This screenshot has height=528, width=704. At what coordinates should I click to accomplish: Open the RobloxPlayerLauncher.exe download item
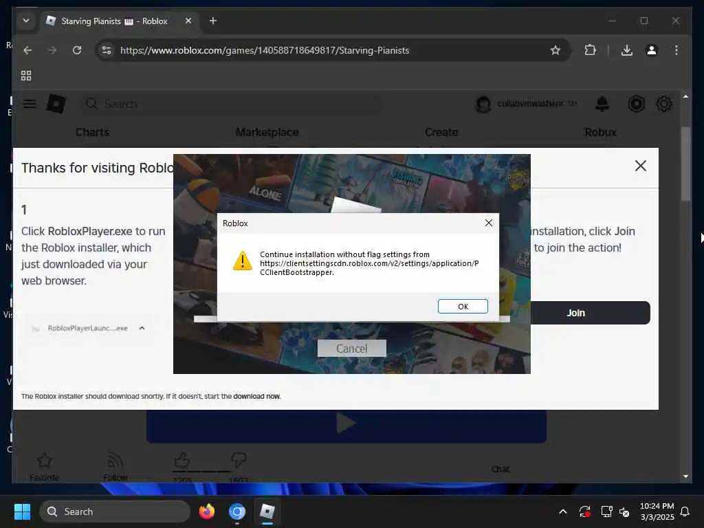pyautogui.click(x=87, y=328)
